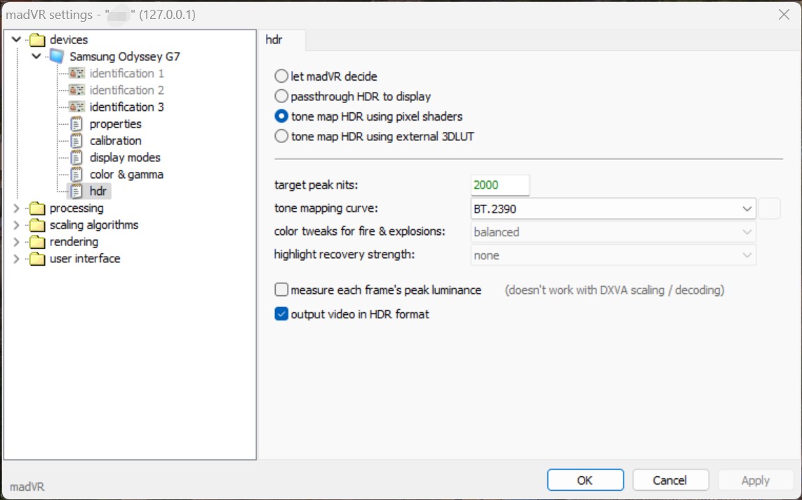Image resolution: width=802 pixels, height=500 pixels.
Task: Collapse the devices tree node
Action: (x=17, y=40)
